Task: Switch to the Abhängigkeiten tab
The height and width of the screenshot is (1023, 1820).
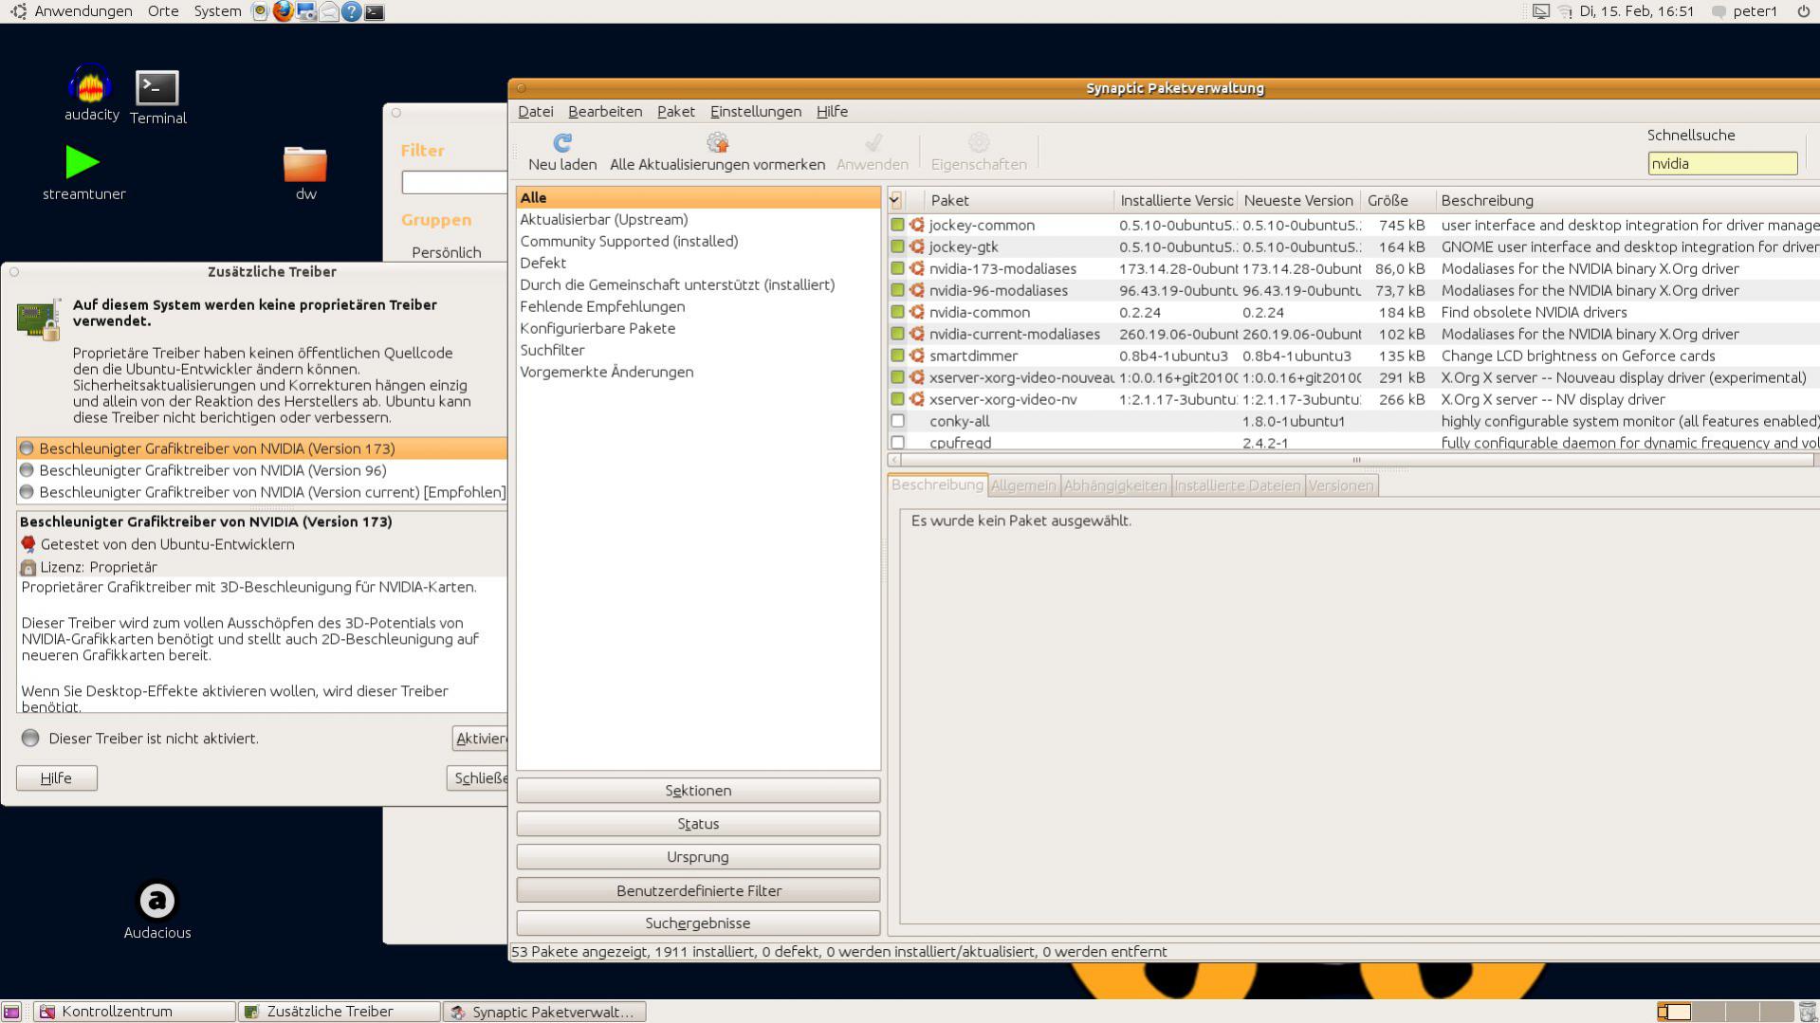Action: coord(1115,485)
